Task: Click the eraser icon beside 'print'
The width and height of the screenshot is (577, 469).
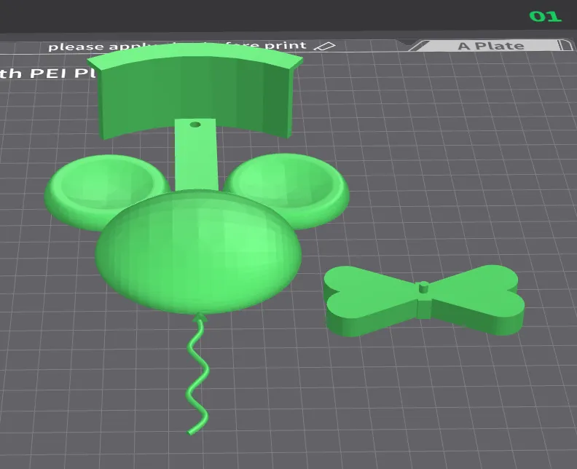Action: 325,47
